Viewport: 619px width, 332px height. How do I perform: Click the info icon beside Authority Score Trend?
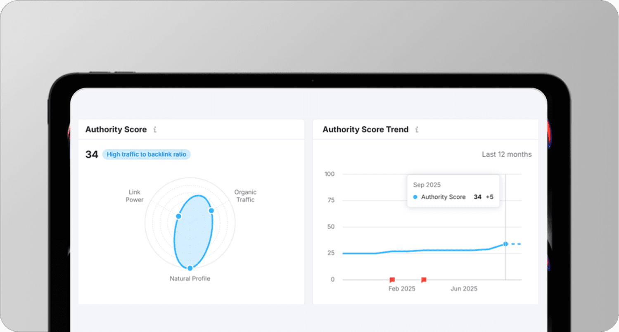point(417,130)
